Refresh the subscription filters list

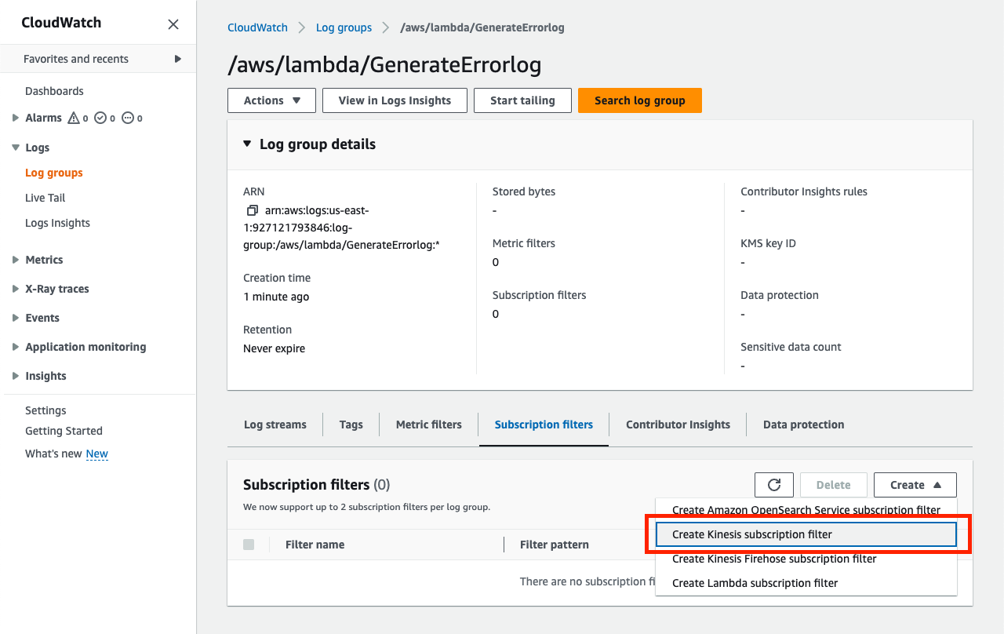774,485
